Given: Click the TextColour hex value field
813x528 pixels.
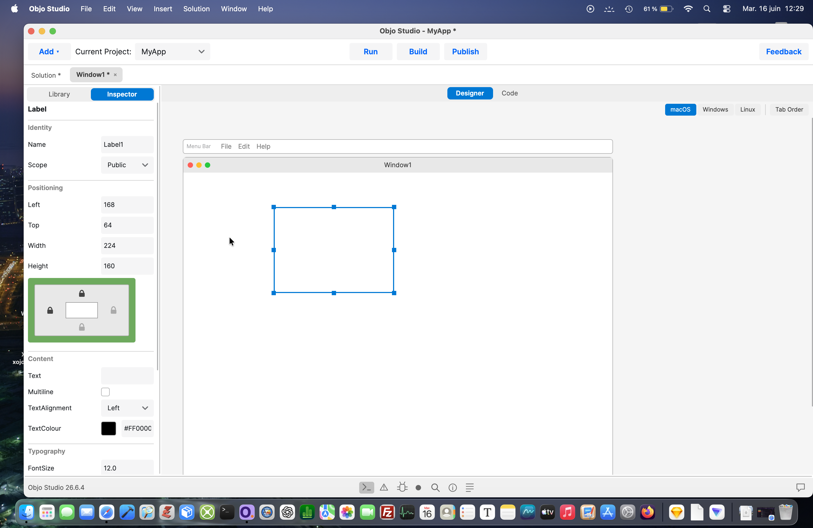Looking at the screenshot, I should point(138,428).
